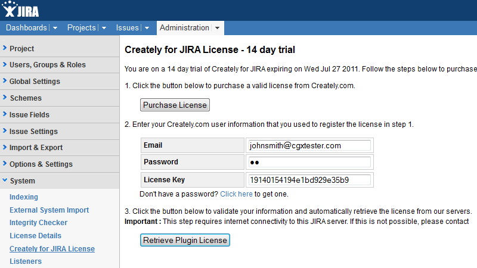
Task: Click the Purchase License button
Action: click(175, 105)
